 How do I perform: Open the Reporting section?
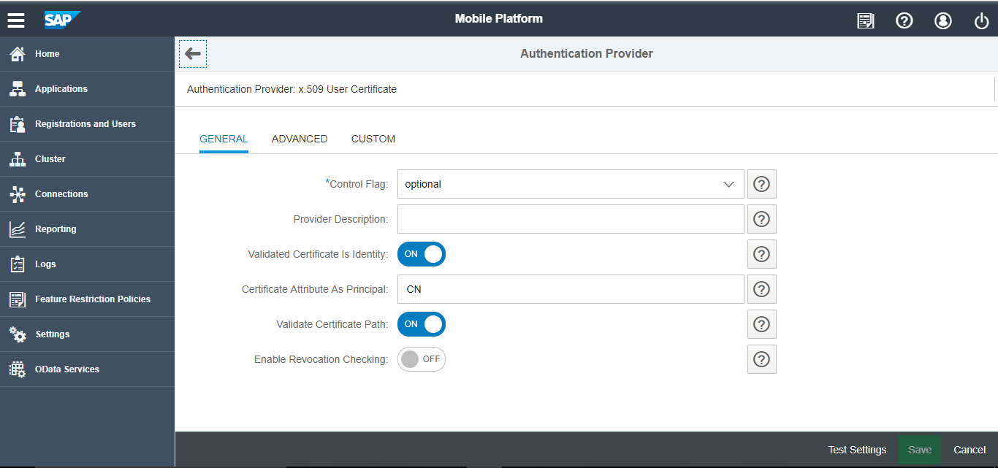click(x=57, y=229)
